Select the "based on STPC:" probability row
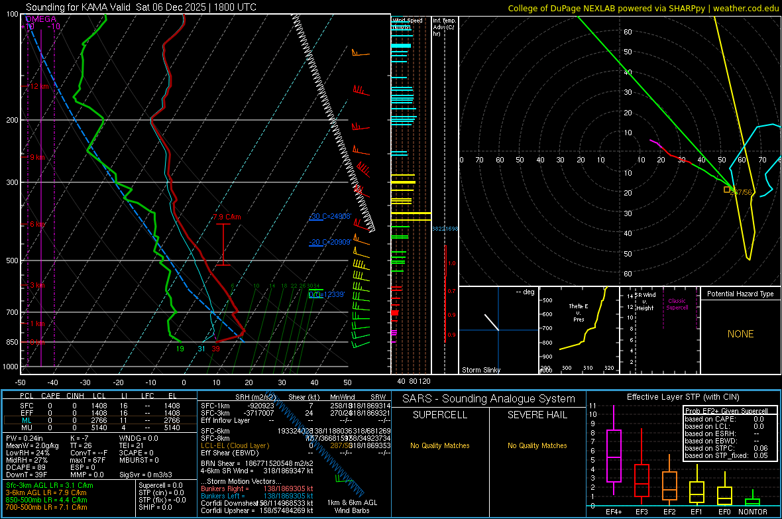 click(726, 448)
